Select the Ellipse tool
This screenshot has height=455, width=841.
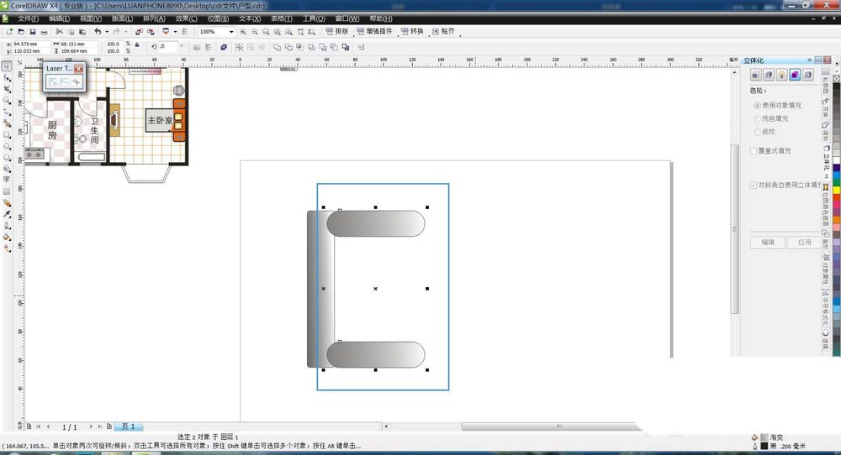(x=7, y=146)
